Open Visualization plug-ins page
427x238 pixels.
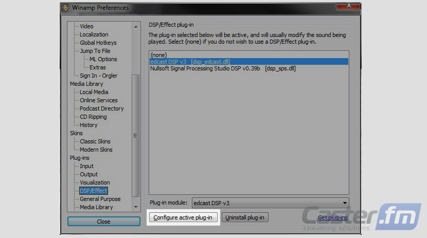pos(95,182)
